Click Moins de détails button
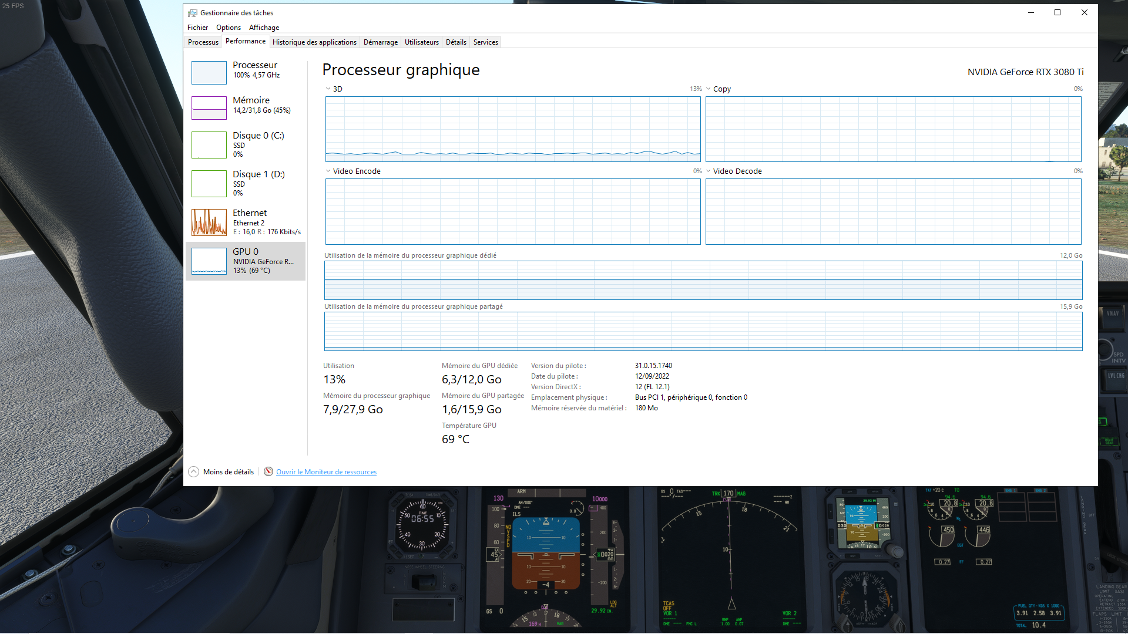The width and height of the screenshot is (1128, 634). click(229, 472)
